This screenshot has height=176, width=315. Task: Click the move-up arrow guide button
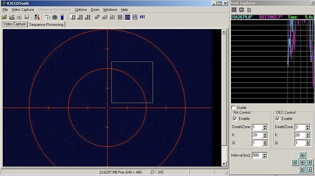(x=302, y=155)
